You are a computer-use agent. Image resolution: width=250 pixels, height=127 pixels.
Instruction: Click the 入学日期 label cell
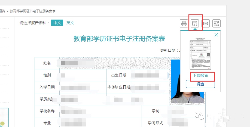47,87
